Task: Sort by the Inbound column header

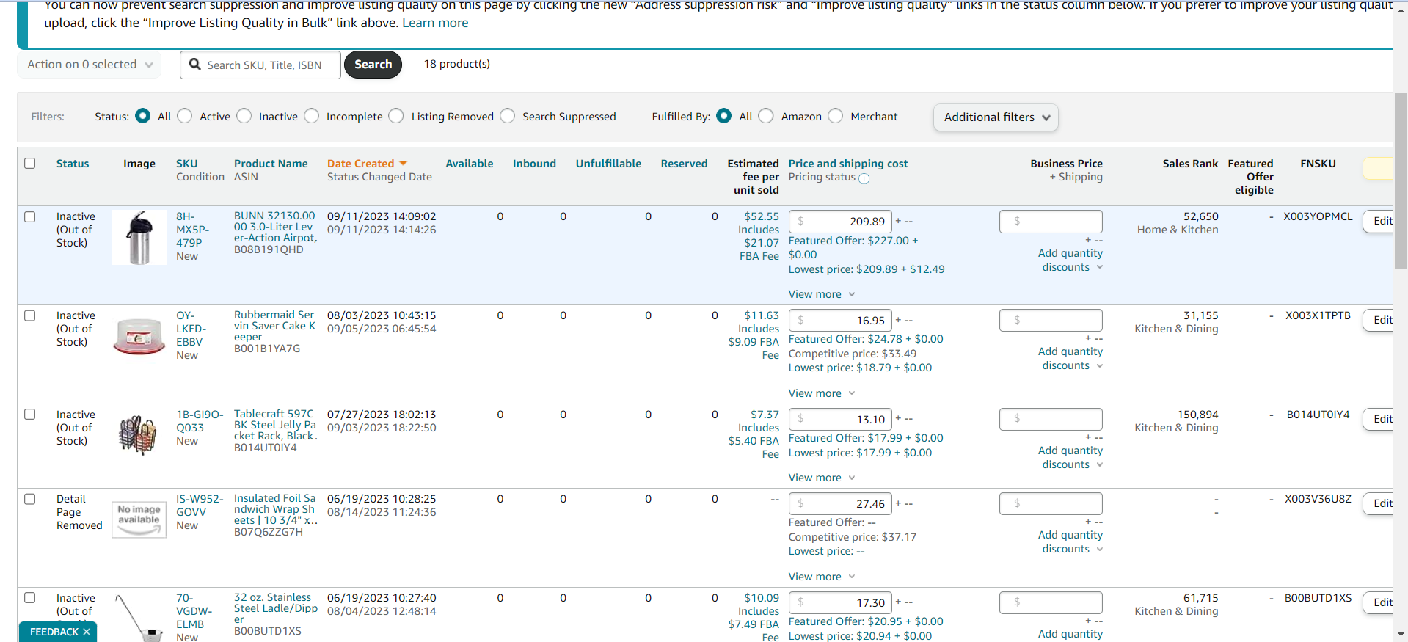Action: [x=534, y=164]
